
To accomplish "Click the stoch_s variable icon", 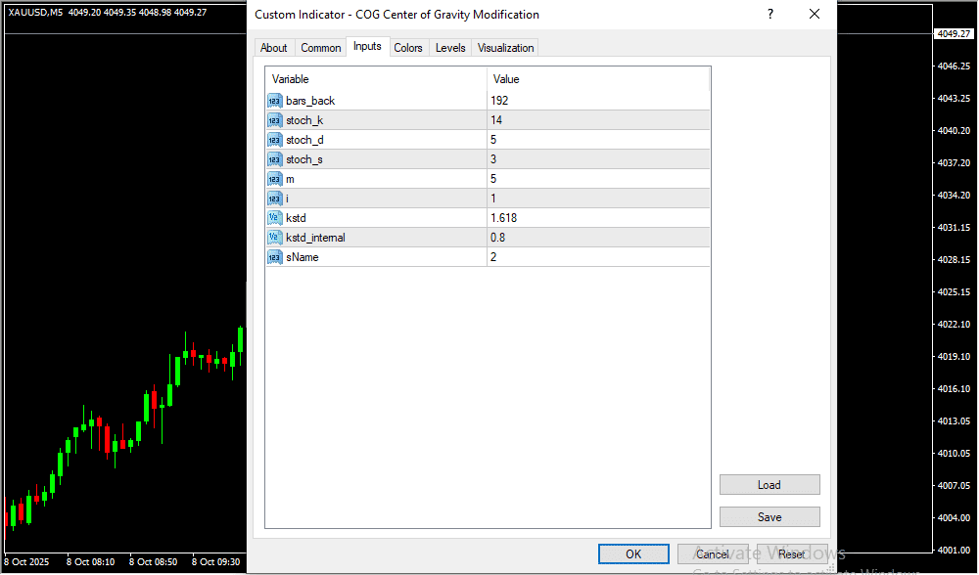I will (x=274, y=159).
